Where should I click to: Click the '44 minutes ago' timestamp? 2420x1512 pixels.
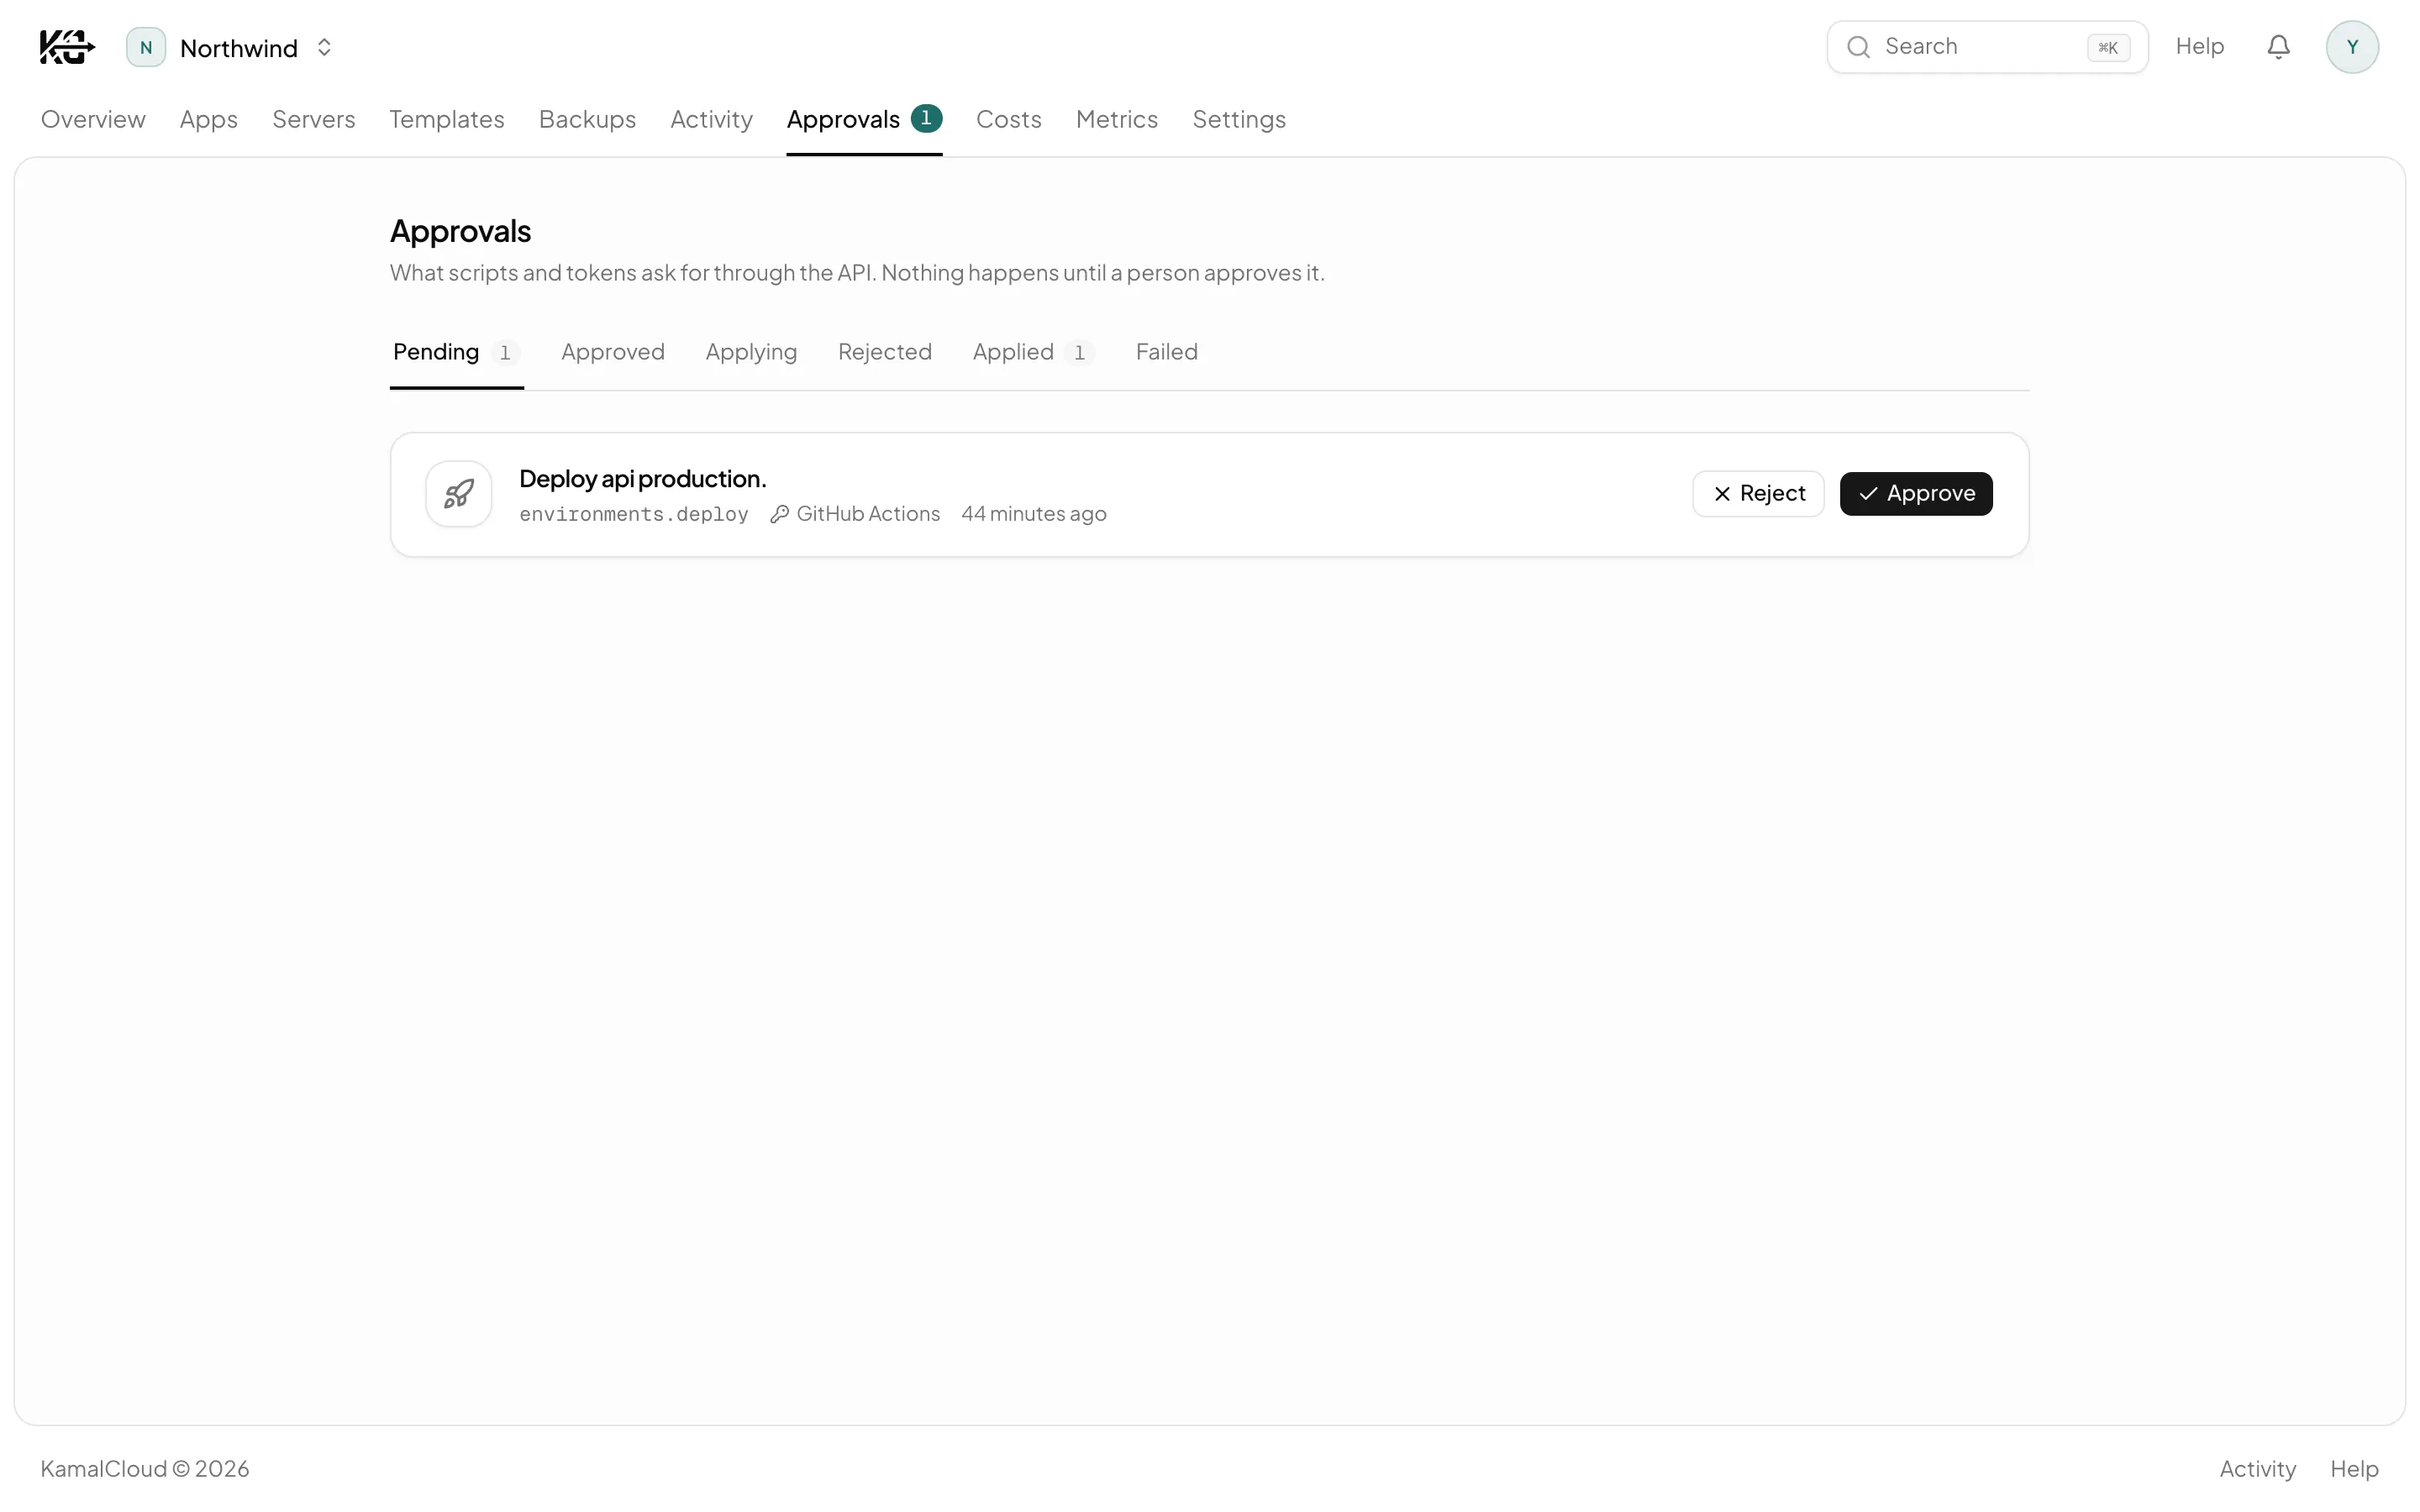[1033, 514]
